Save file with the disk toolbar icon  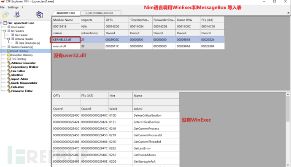coord(17,14)
